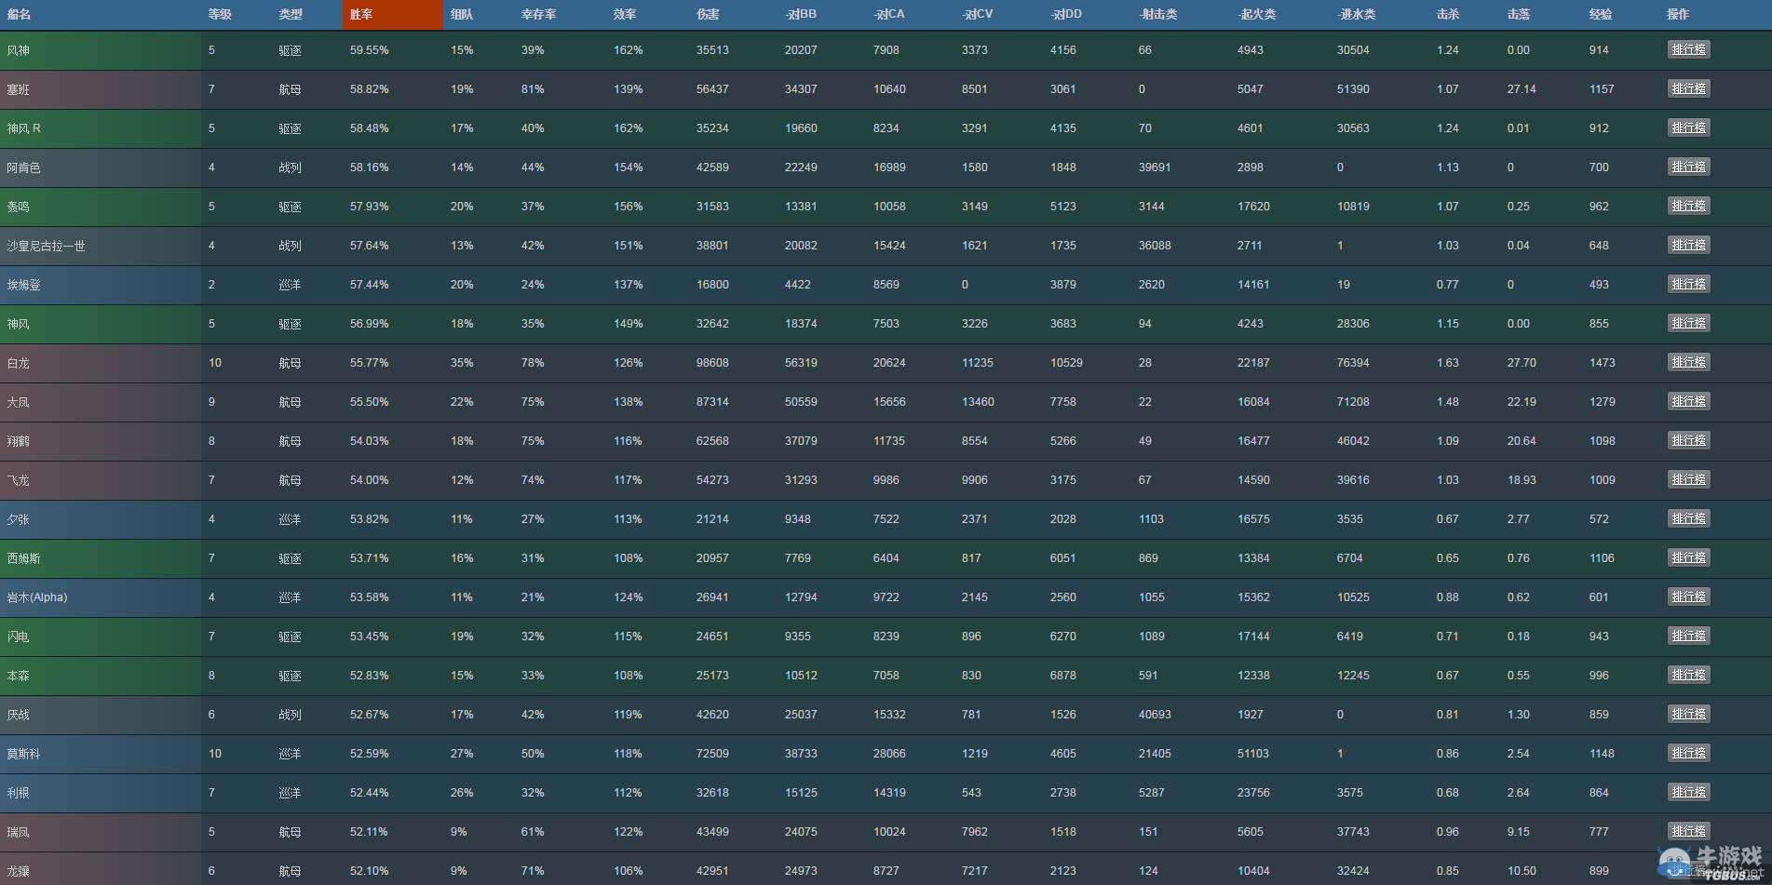Select the 埃姆登 ship name cell

24,285
